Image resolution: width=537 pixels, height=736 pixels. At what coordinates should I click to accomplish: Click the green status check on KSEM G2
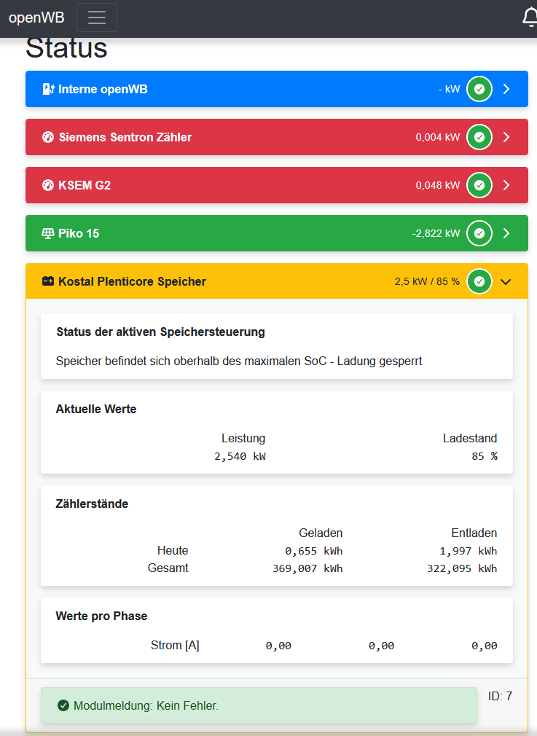coord(479,185)
